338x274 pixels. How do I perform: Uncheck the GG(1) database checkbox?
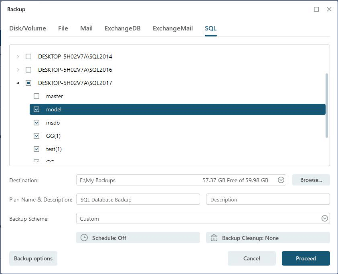[x=36, y=136]
